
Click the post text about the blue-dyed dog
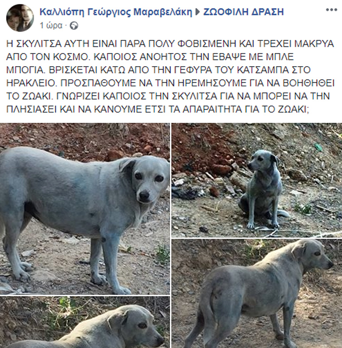(170, 76)
